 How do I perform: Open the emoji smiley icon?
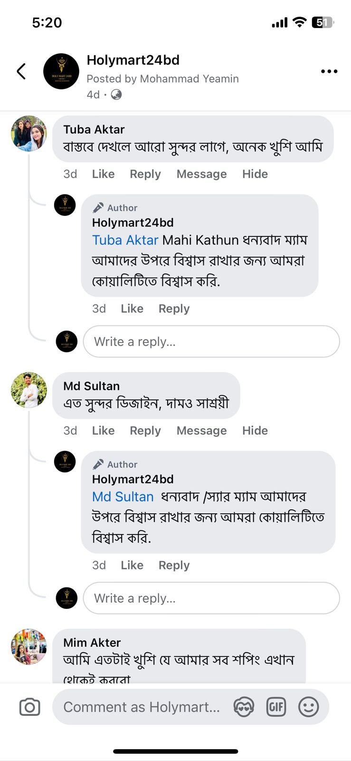(x=309, y=707)
